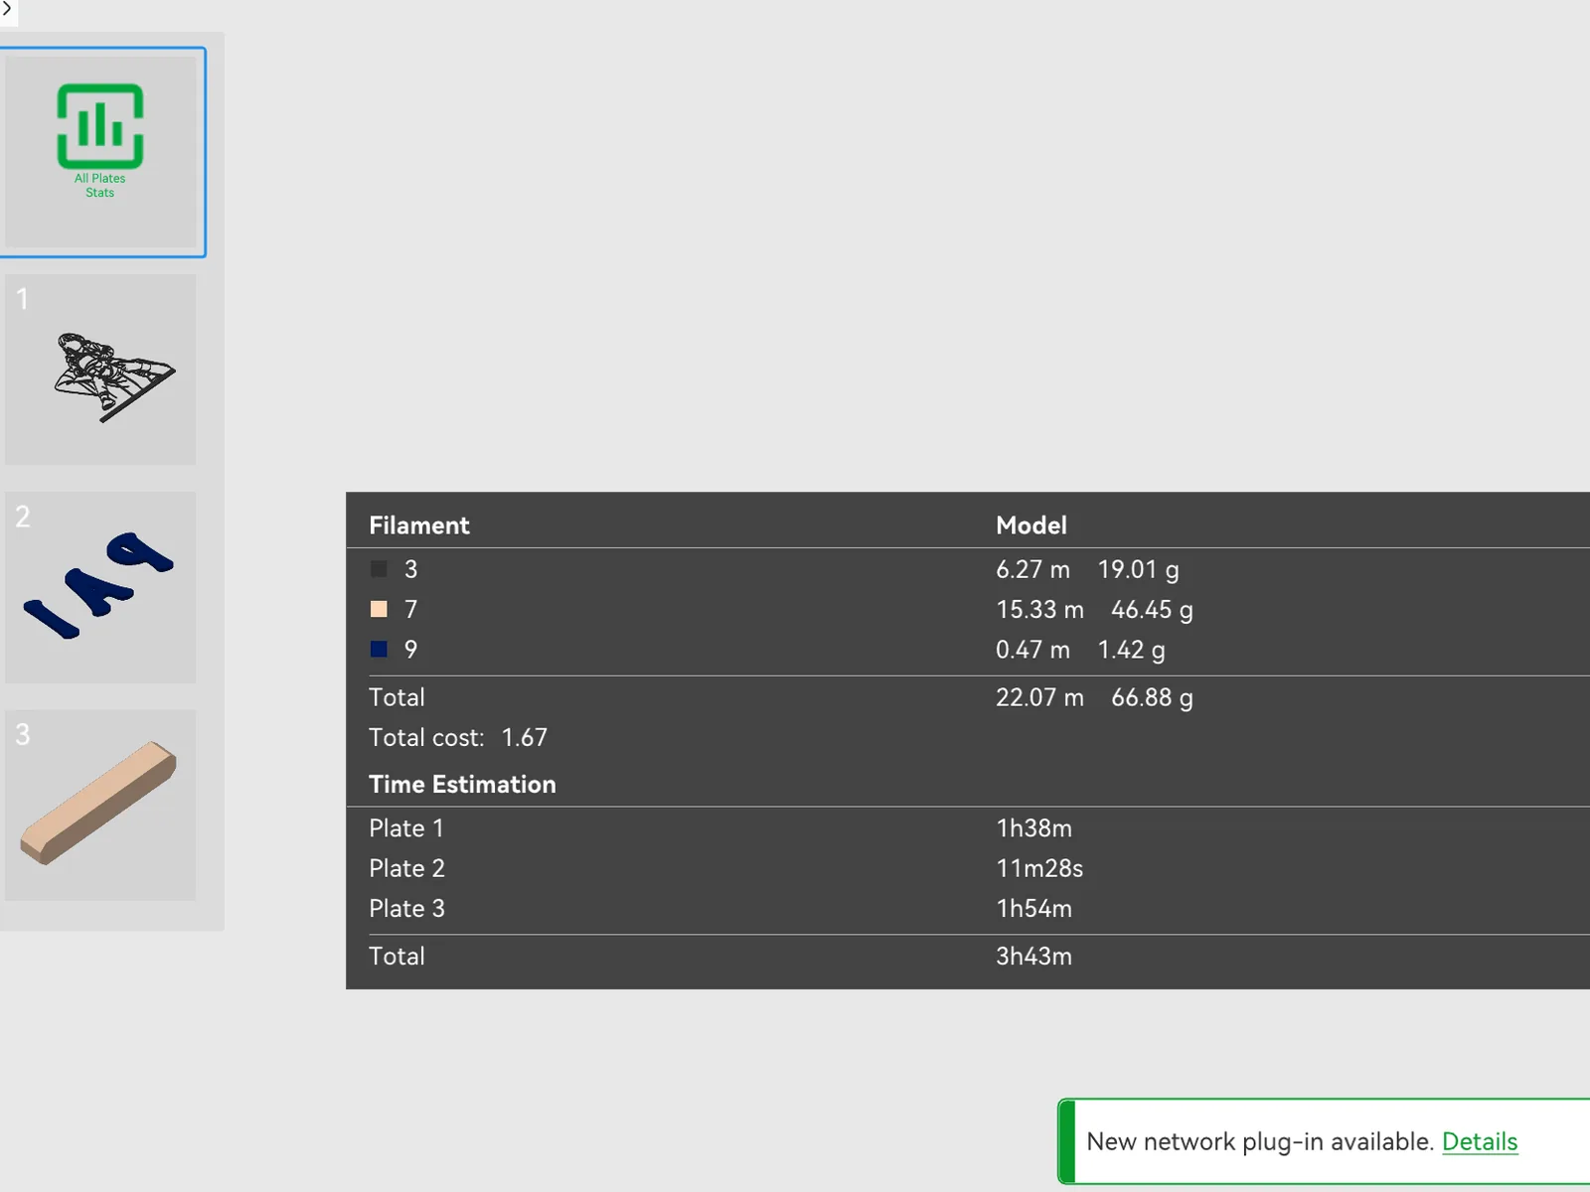The height and width of the screenshot is (1192, 1590).
Task: Click the navy filament 9 color swatch
Action: click(x=379, y=649)
